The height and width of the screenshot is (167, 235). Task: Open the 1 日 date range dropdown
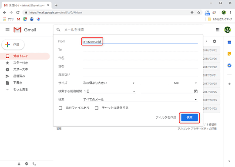(109, 91)
